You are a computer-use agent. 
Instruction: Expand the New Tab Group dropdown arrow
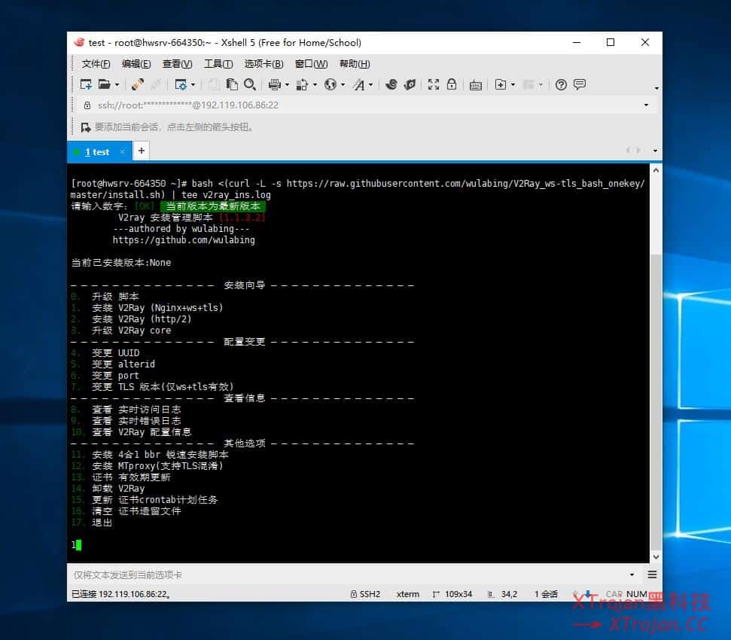click(x=513, y=85)
